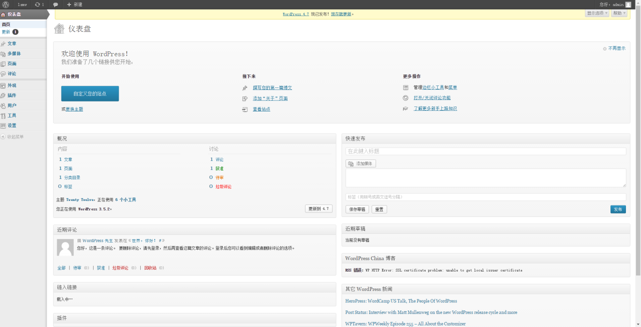Select 更新 submenu item under dashboard
This screenshot has width=641, height=327.
click(x=6, y=31)
